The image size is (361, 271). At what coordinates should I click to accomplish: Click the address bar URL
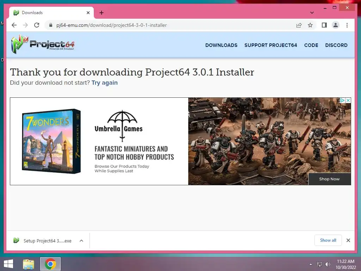111,25
